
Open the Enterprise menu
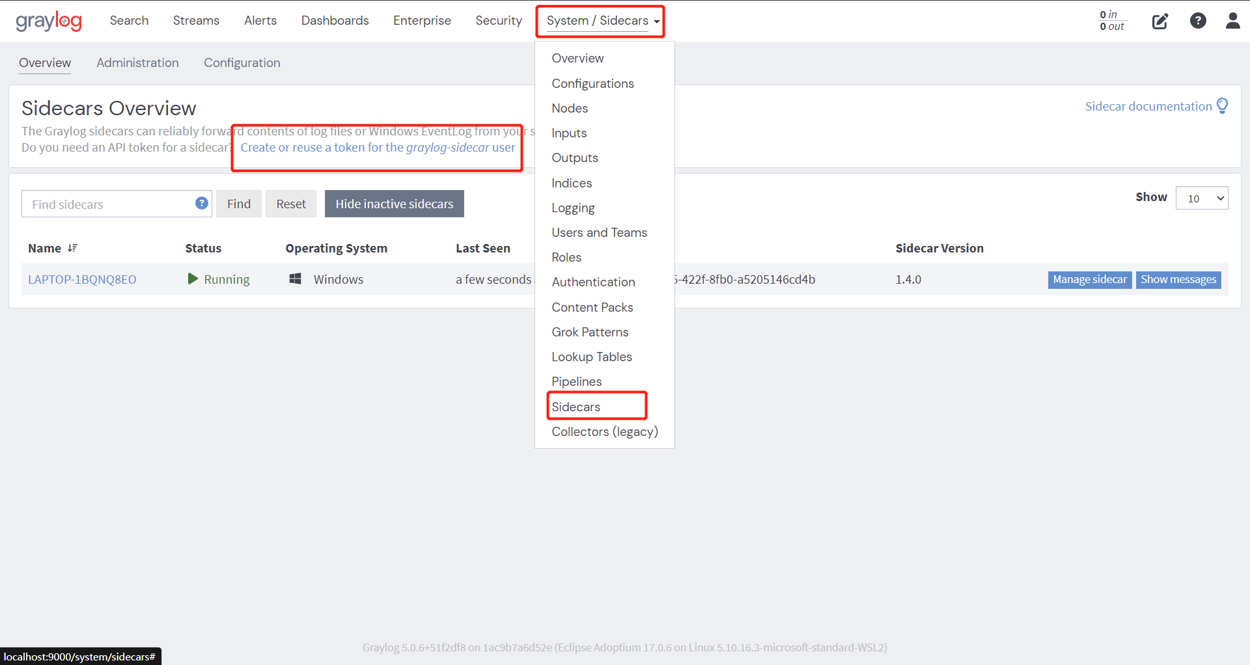(x=422, y=20)
